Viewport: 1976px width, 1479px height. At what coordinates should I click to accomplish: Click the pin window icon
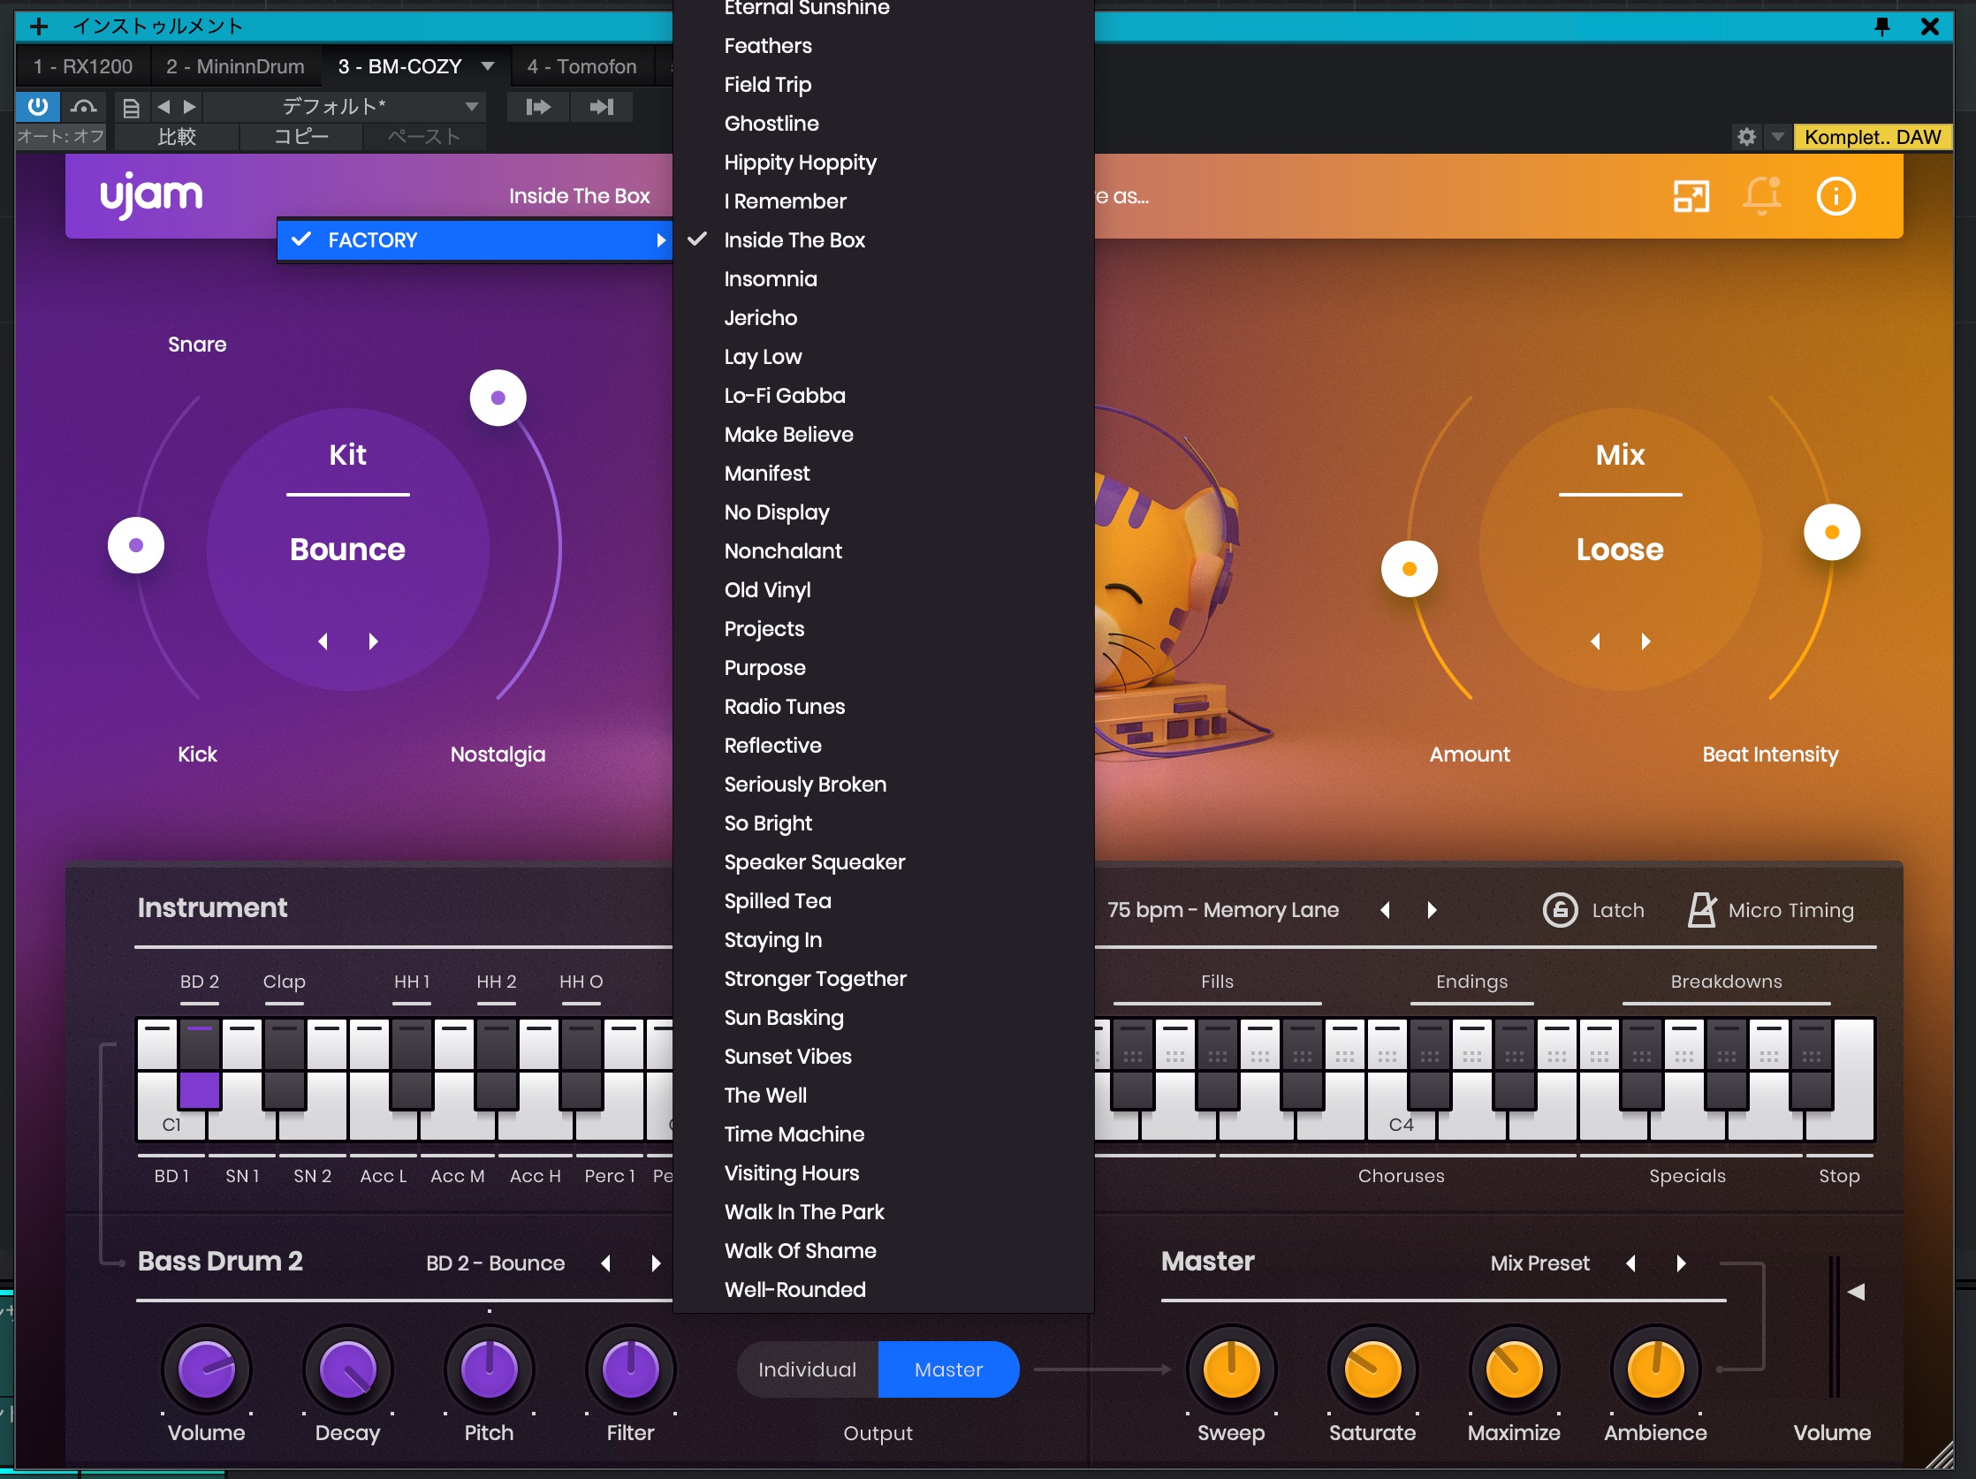(1881, 26)
